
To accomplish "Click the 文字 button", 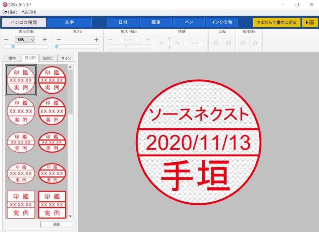I will pos(69,22).
